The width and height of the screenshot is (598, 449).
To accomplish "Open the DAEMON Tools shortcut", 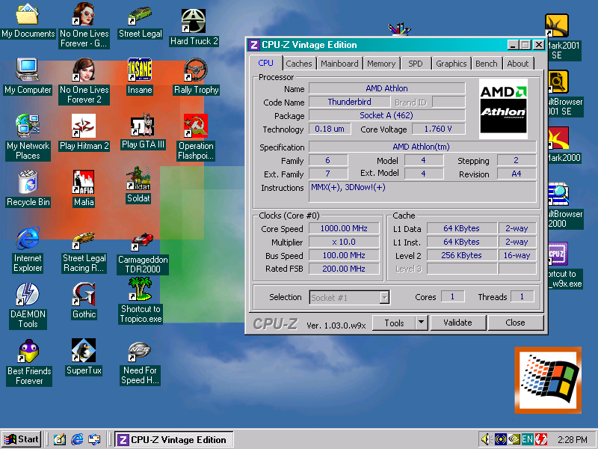I will point(28,295).
